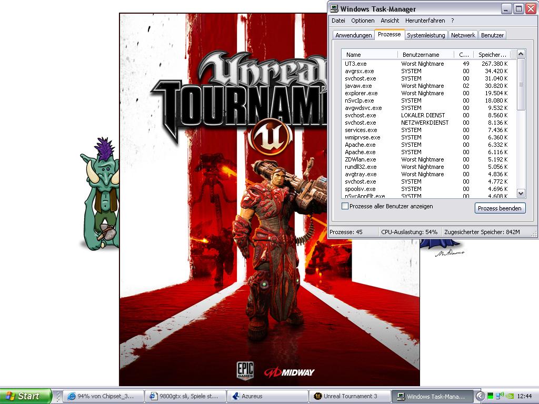This screenshot has width=539, height=404.
Task: Open the Datei menu
Action: coord(338,21)
